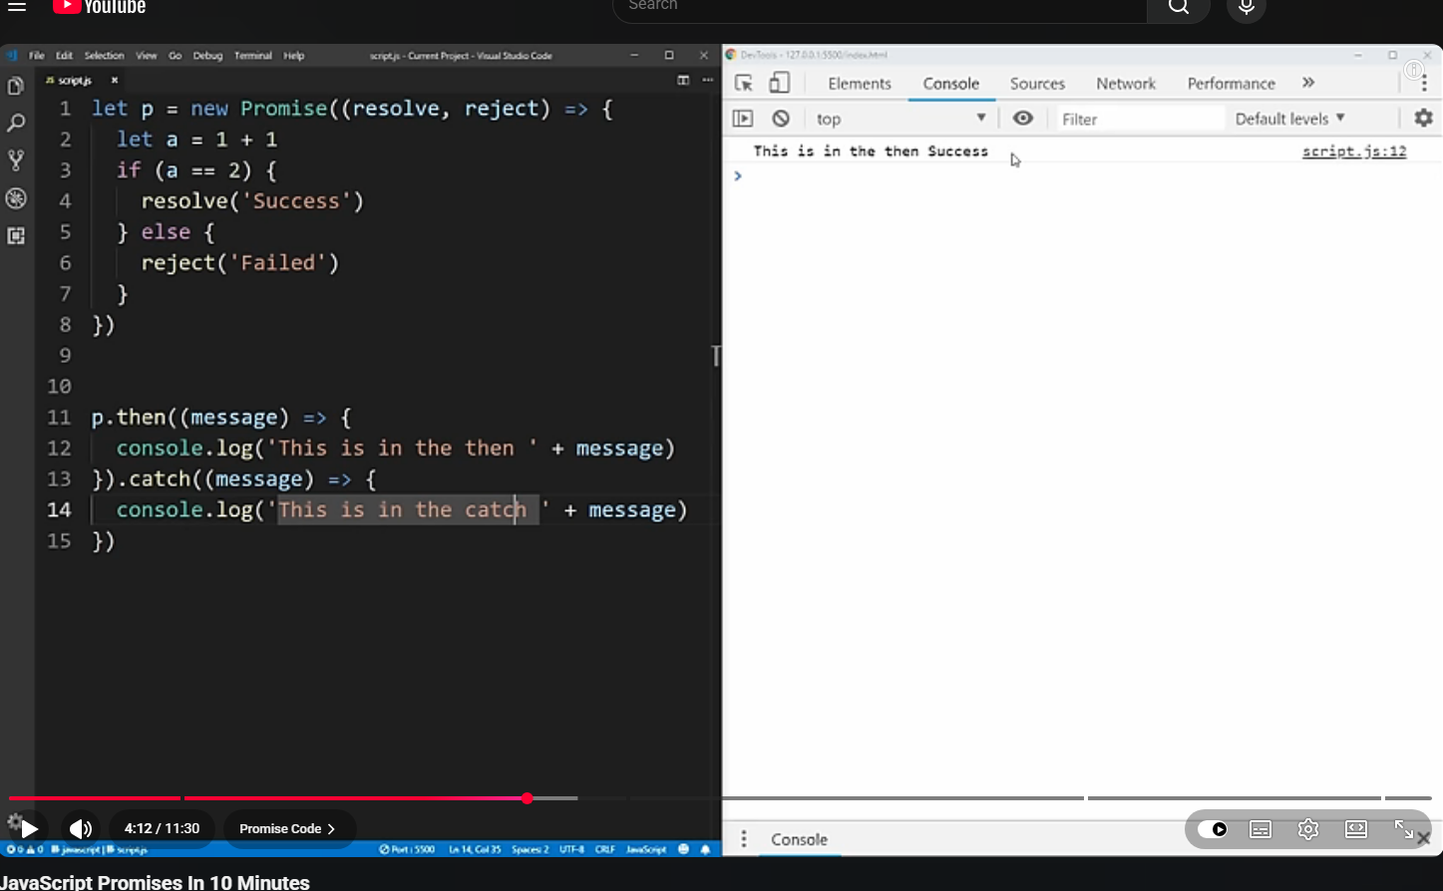
Task: Open the YouTube player settings gear
Action: [x=1308, y=829]
